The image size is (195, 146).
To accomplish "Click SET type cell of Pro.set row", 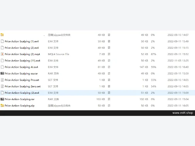I will pyautogui.click(x=53, y=80).
